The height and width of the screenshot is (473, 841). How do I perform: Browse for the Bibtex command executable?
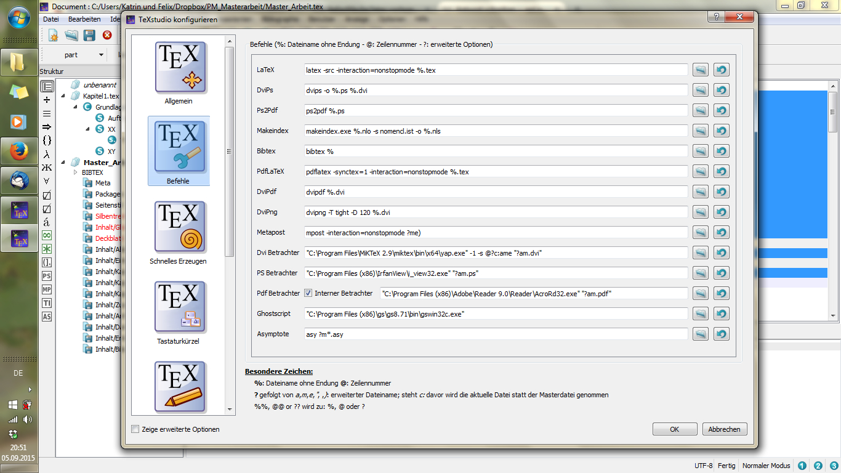tap(700, 151)
